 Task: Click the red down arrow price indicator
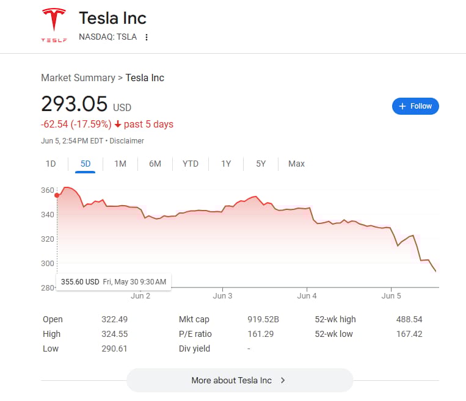click(x=118, y=124)
